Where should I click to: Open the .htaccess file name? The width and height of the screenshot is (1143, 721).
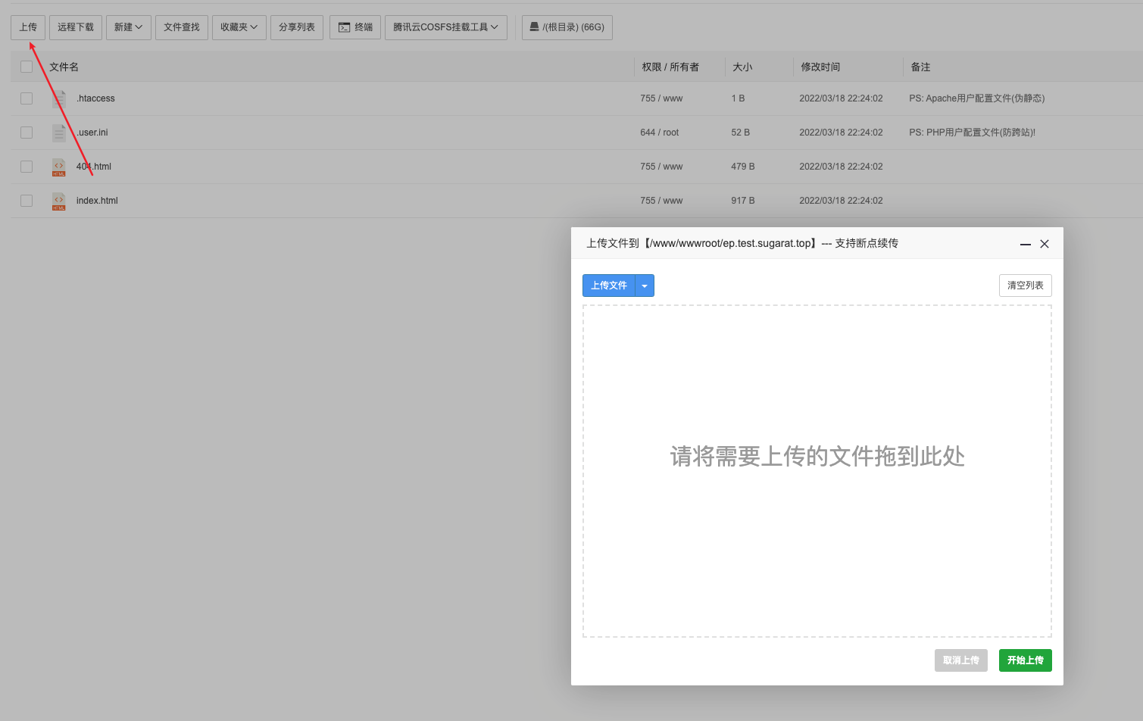coord(95,98)
